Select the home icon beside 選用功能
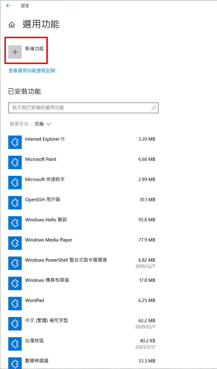 (x=11, y=25)
